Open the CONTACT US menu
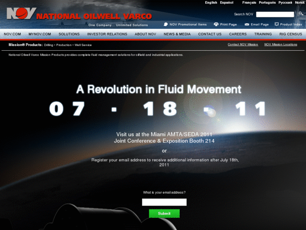Image resolution: width=306 pixels, height=230 pixels. click(210, 34)
